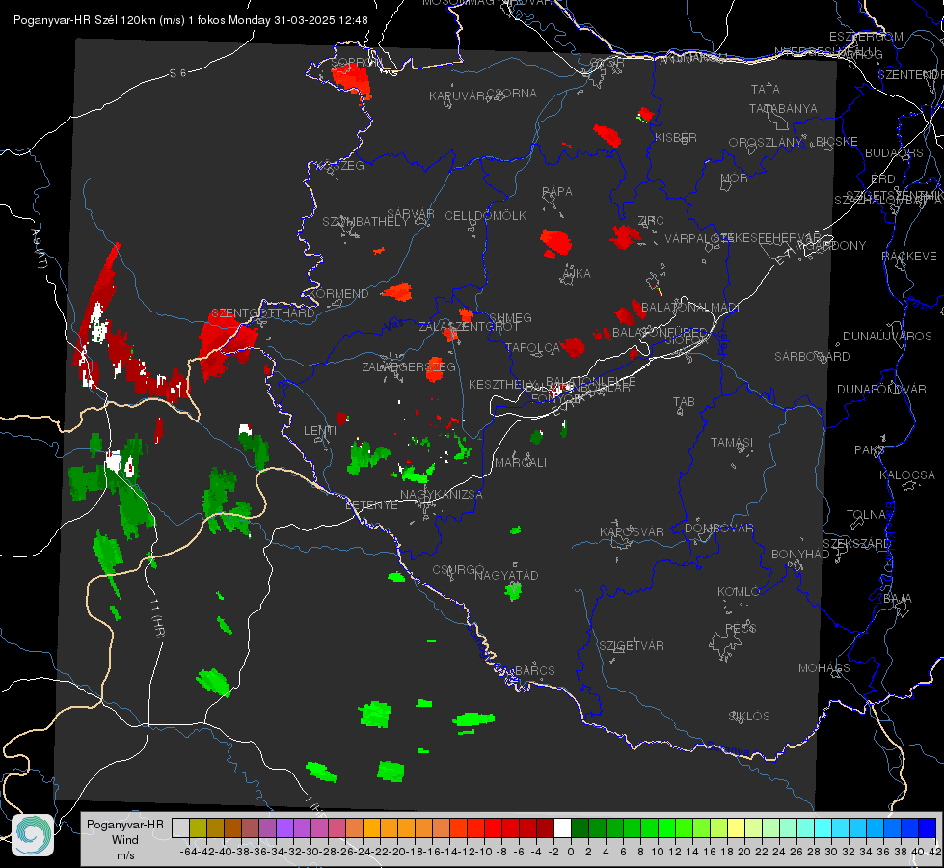Click the S 6 road label
Image resolution: width=944 pixels, height=868 pixels.
point(177,73)
